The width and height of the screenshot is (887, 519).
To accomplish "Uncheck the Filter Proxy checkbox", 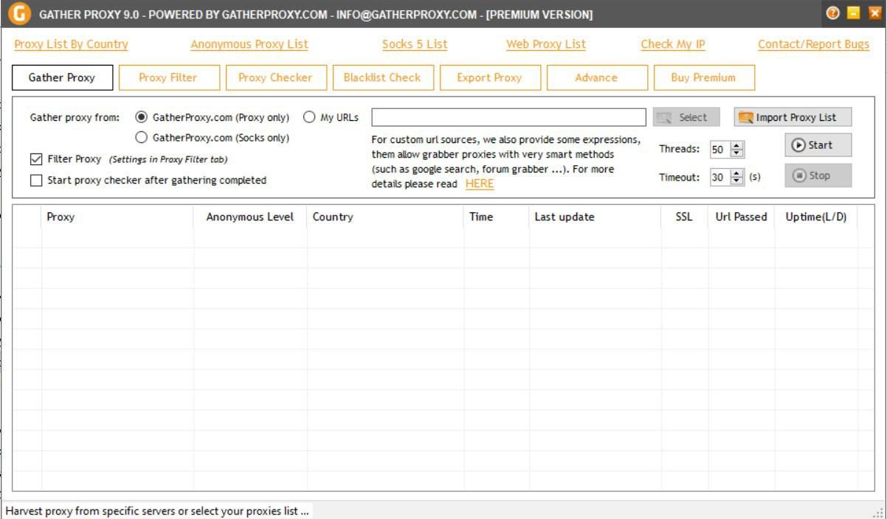I will click(36, 159).
